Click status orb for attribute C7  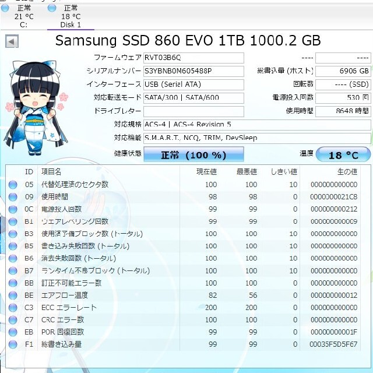click(x=13, y=319)
